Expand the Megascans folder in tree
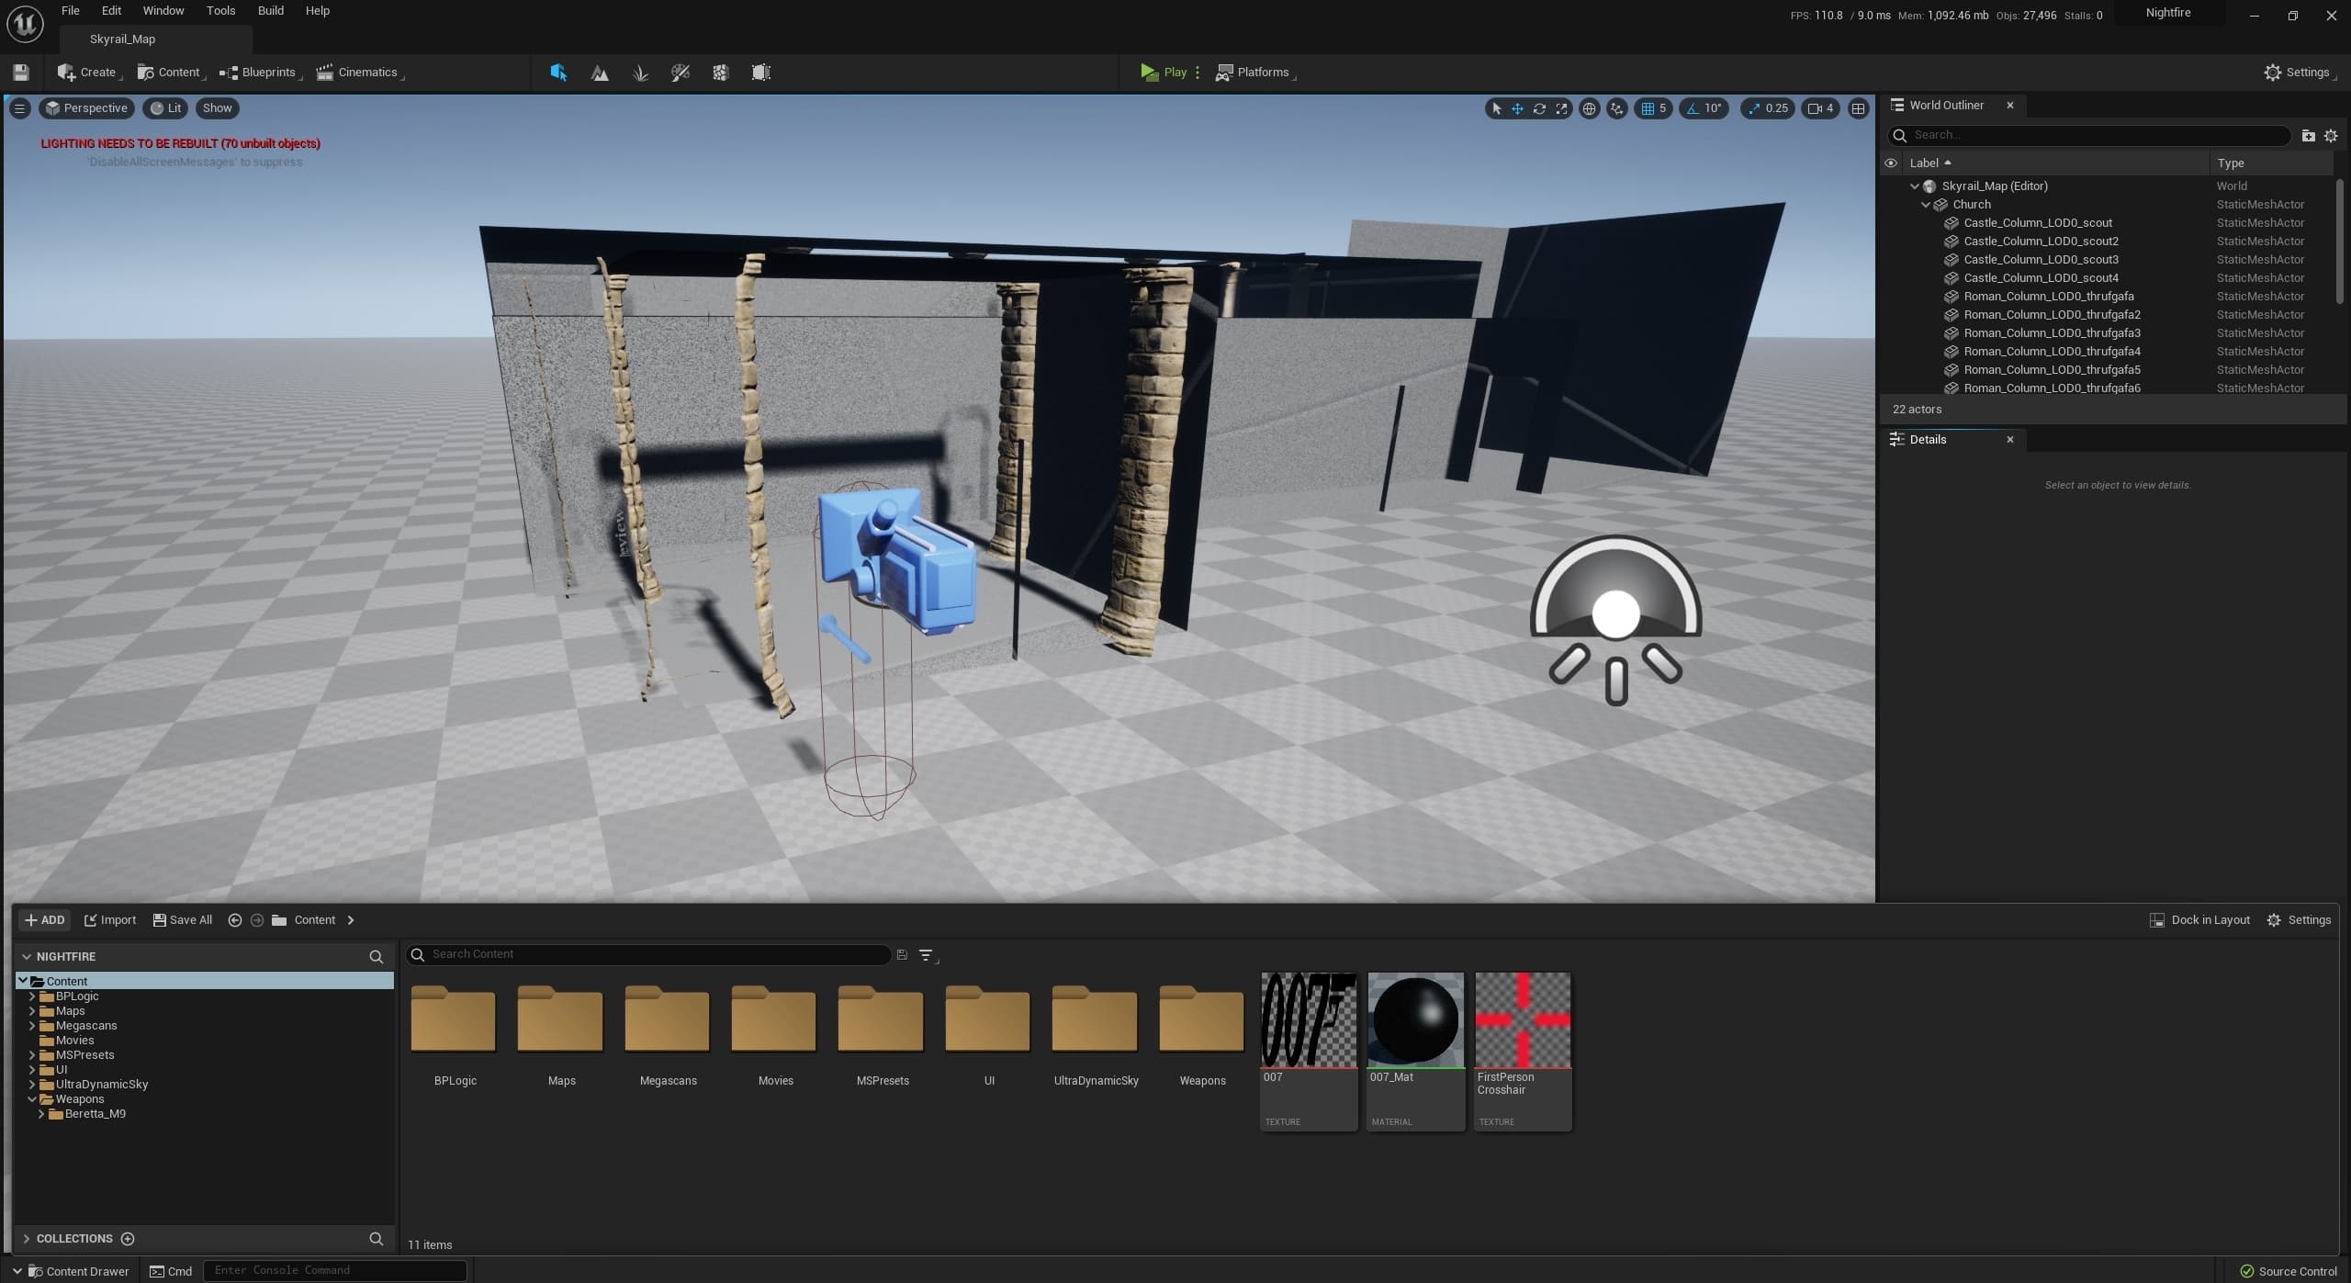This screenshot has width=2351, height=1283. click(x=32, y=1026)
